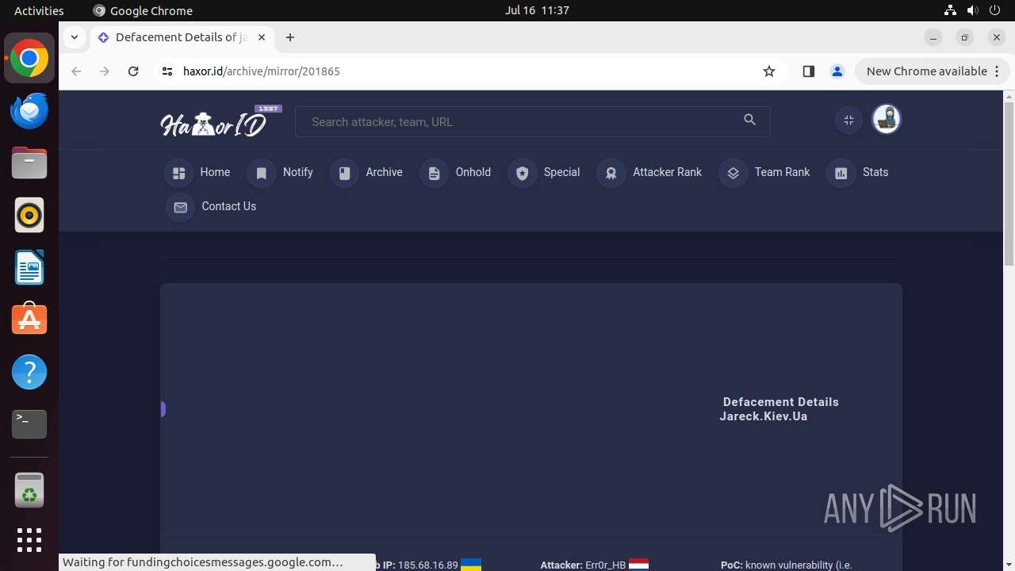Go back to previous page
This screenshot has width=1015, height=571.
coord(76,71)
